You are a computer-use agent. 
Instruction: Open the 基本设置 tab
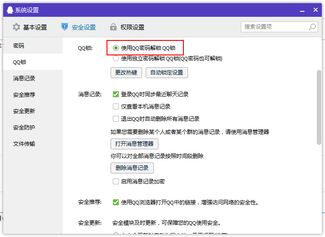(30, 27)
